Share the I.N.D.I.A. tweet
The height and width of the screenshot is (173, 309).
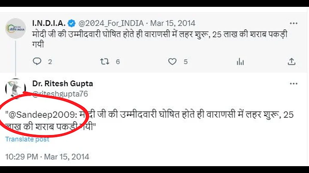[291, 62]
